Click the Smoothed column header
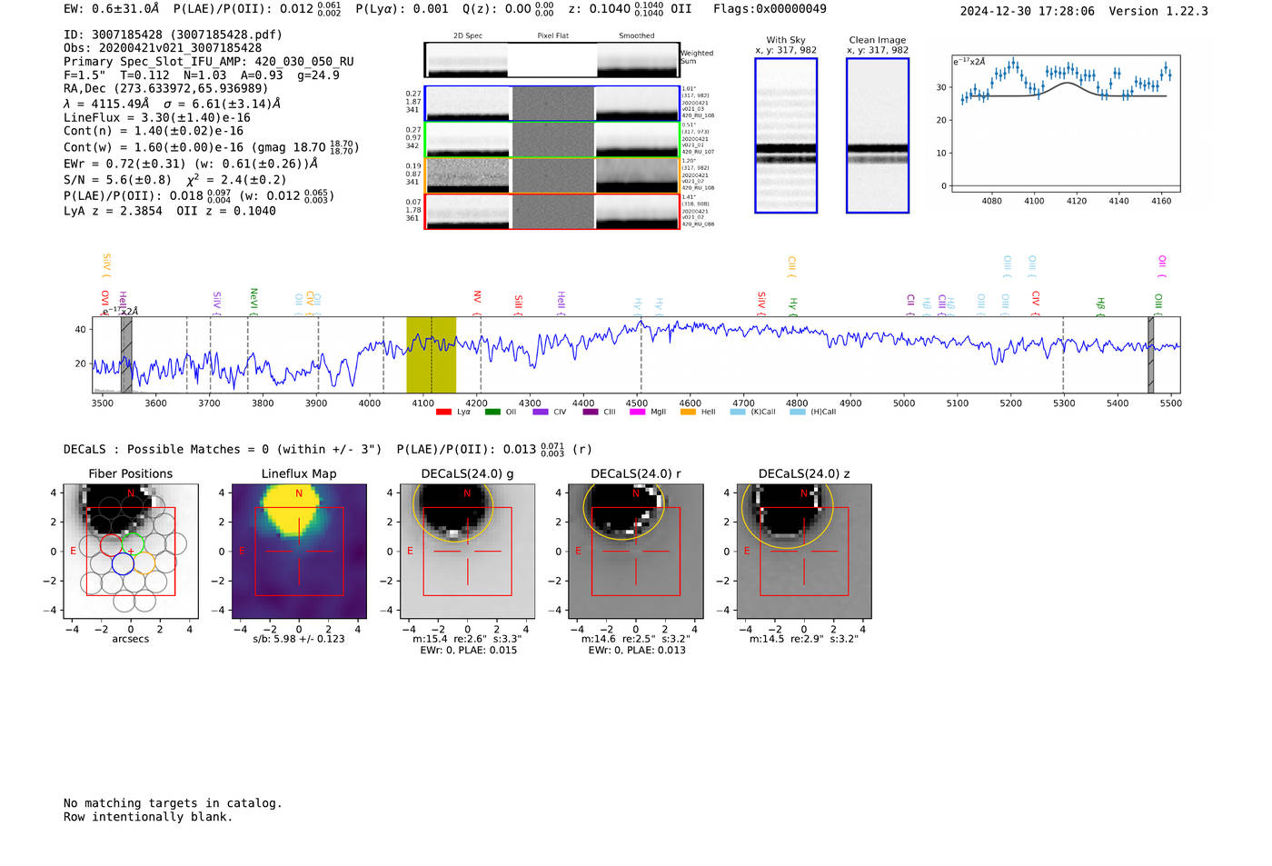 click(x=637, y=35)
